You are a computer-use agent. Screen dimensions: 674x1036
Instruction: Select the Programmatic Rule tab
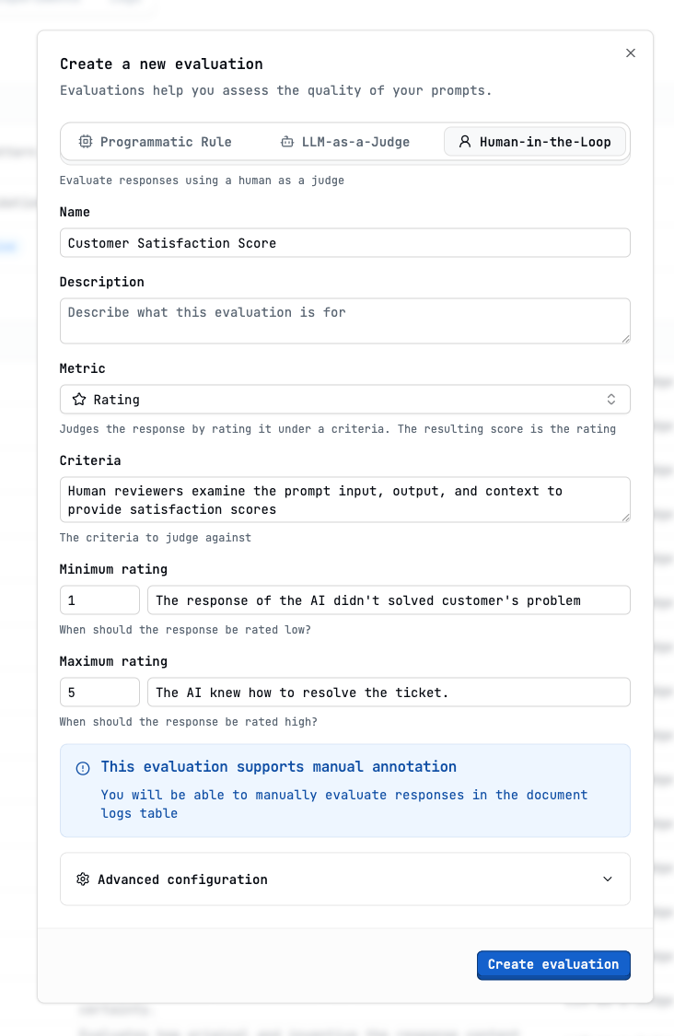(x=156, y=142)
